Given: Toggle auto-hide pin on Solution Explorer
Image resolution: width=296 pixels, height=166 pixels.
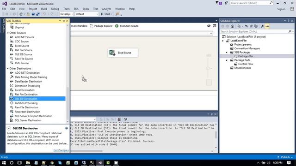Looking at the screenshot, I should pos(289,21).
